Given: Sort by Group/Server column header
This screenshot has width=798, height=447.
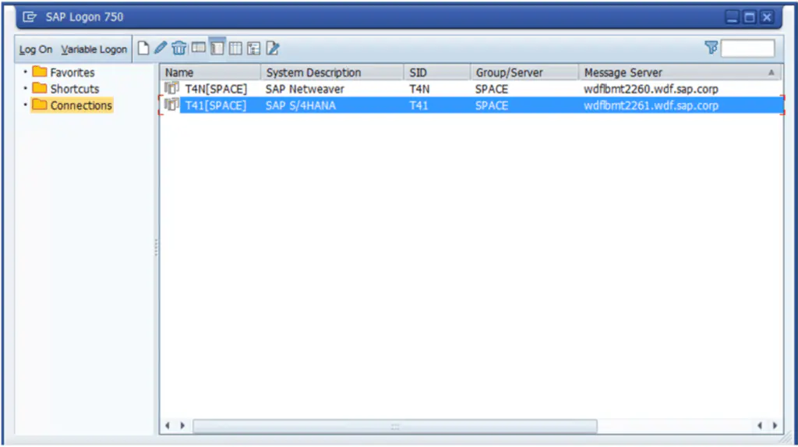Looking at the screenshot, I should click(524, 73).
